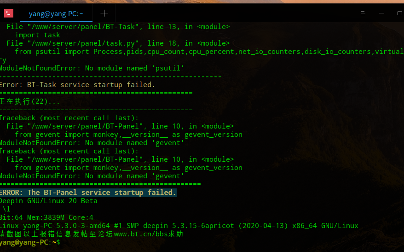Viewport: 404px width, 252px height.
Task: Click the red terminal app icon
Action: [8, 13]
